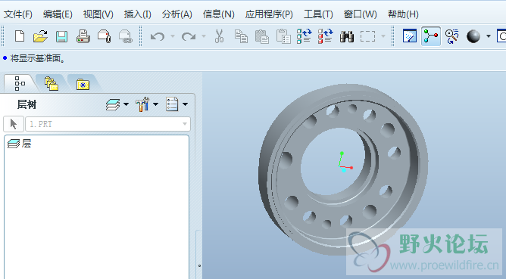This screenshot has height=279, width=506.
Task: Click the open folder icon
Action: pyautogui.click(x=40, y=36)
